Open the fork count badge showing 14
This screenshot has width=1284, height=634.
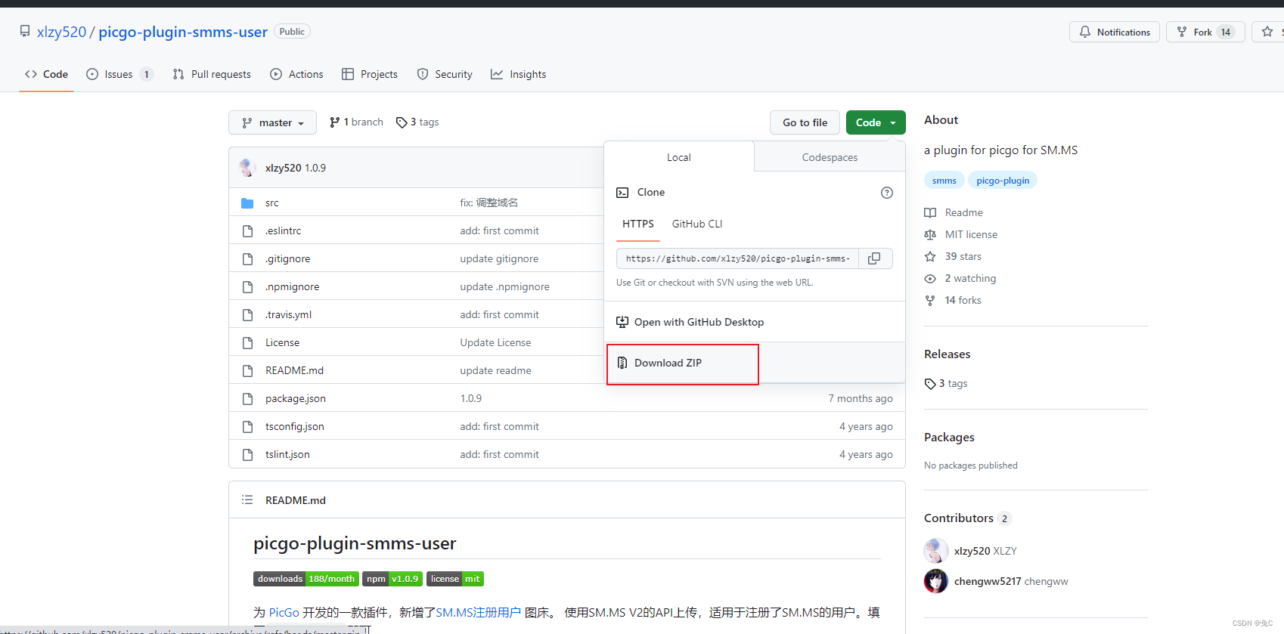[1226, 32]
